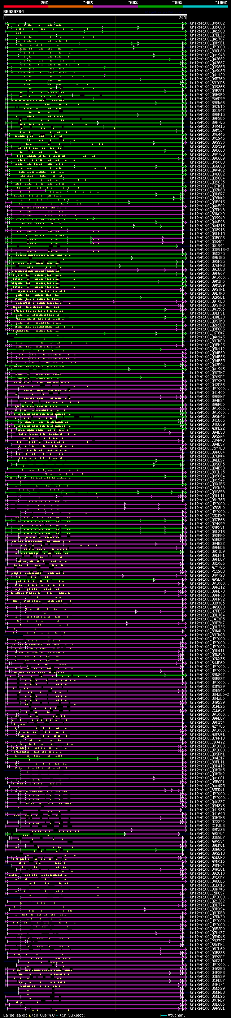Open the UniRef100_O65760 hit

coord(207,79)
